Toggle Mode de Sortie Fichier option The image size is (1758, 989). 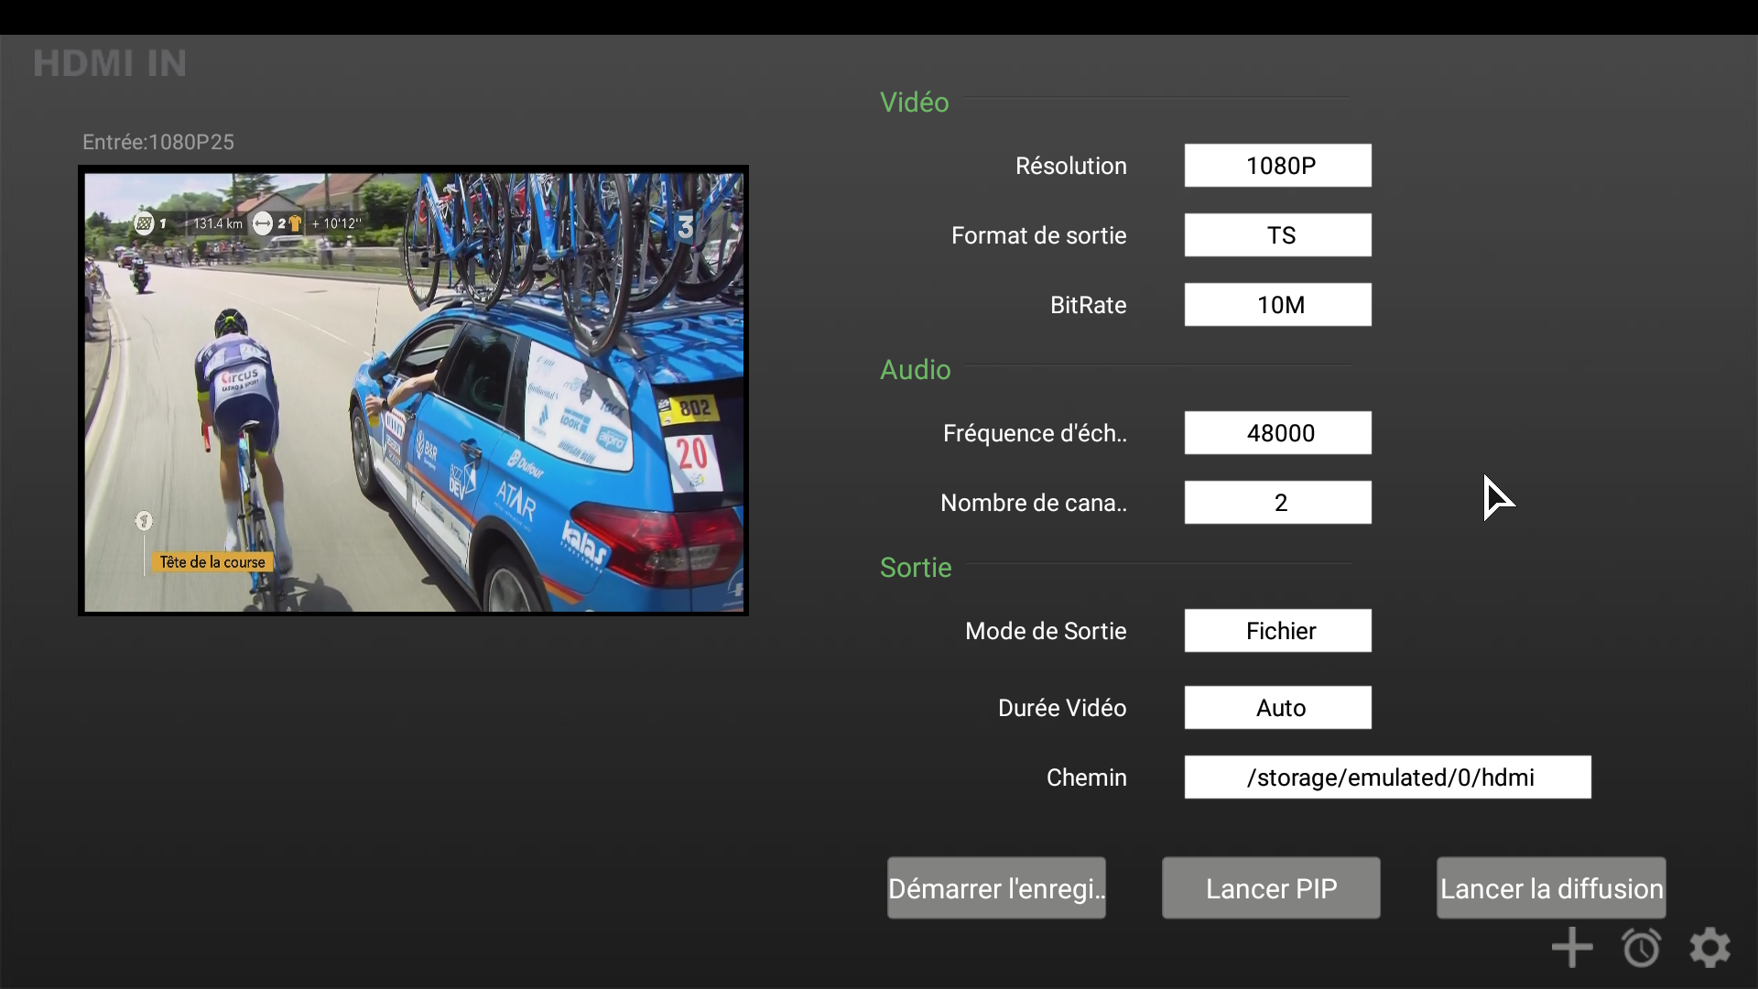(x=1277, y=631)
